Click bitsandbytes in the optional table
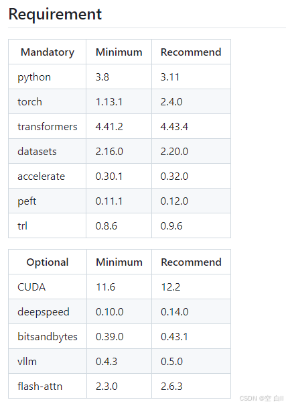 tap(48, 337)
